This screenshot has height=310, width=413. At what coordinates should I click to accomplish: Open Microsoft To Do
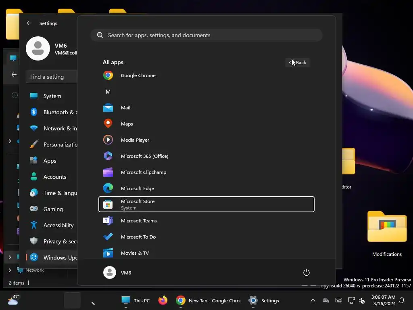point(206,237)
